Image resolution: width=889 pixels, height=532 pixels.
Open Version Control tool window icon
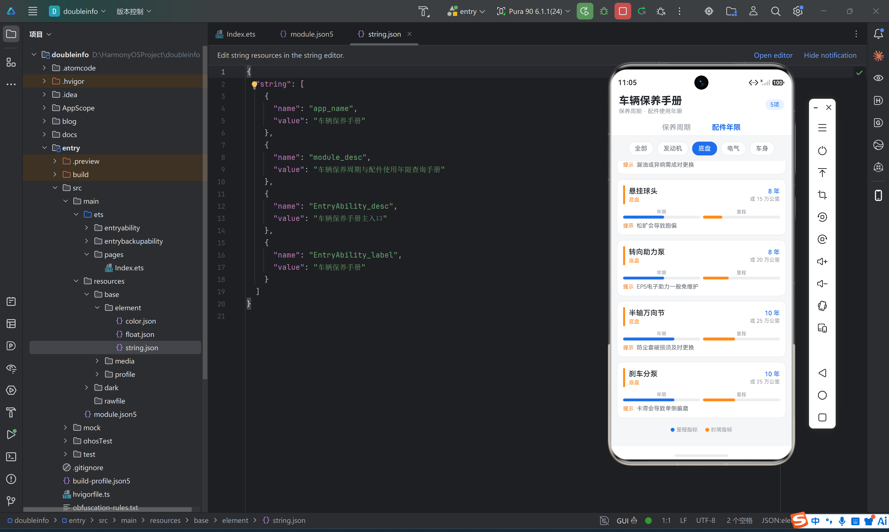click(x=11, y=501)
